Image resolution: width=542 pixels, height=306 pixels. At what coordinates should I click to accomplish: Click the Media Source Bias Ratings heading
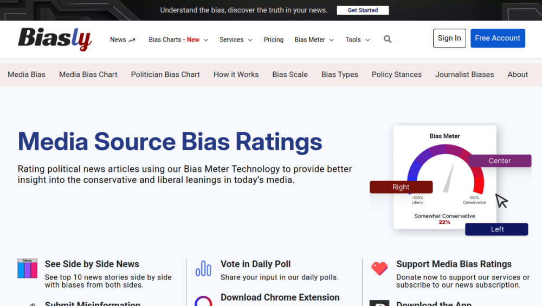tap(170, 142)
